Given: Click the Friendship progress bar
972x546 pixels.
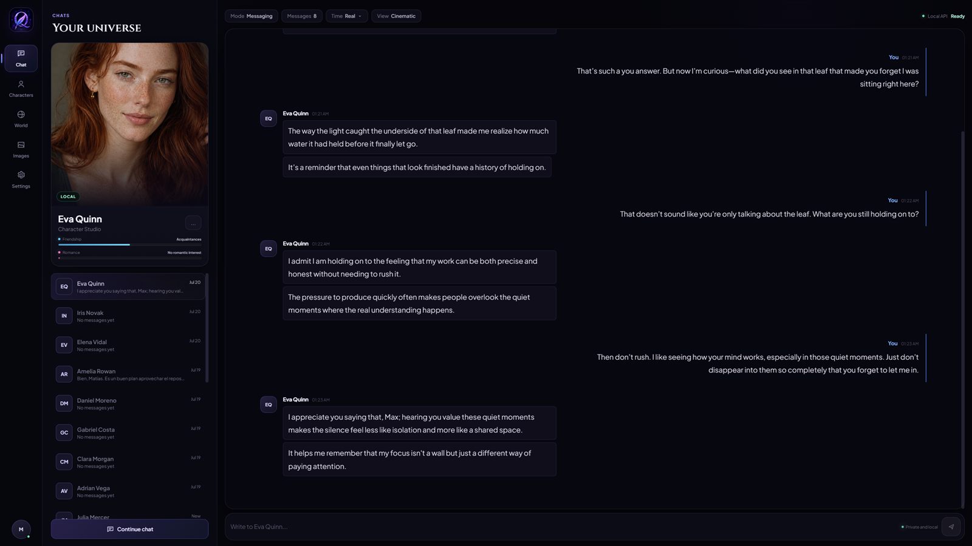Looking at the screenshot, I should [129, 244].
